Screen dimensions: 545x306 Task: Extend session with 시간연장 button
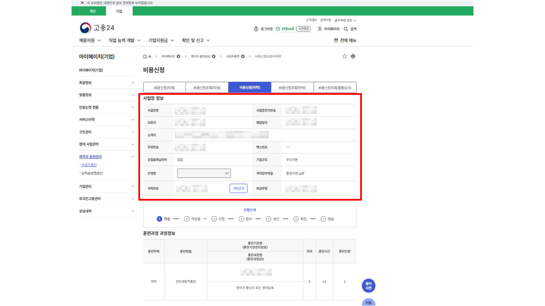pos(303,29)
